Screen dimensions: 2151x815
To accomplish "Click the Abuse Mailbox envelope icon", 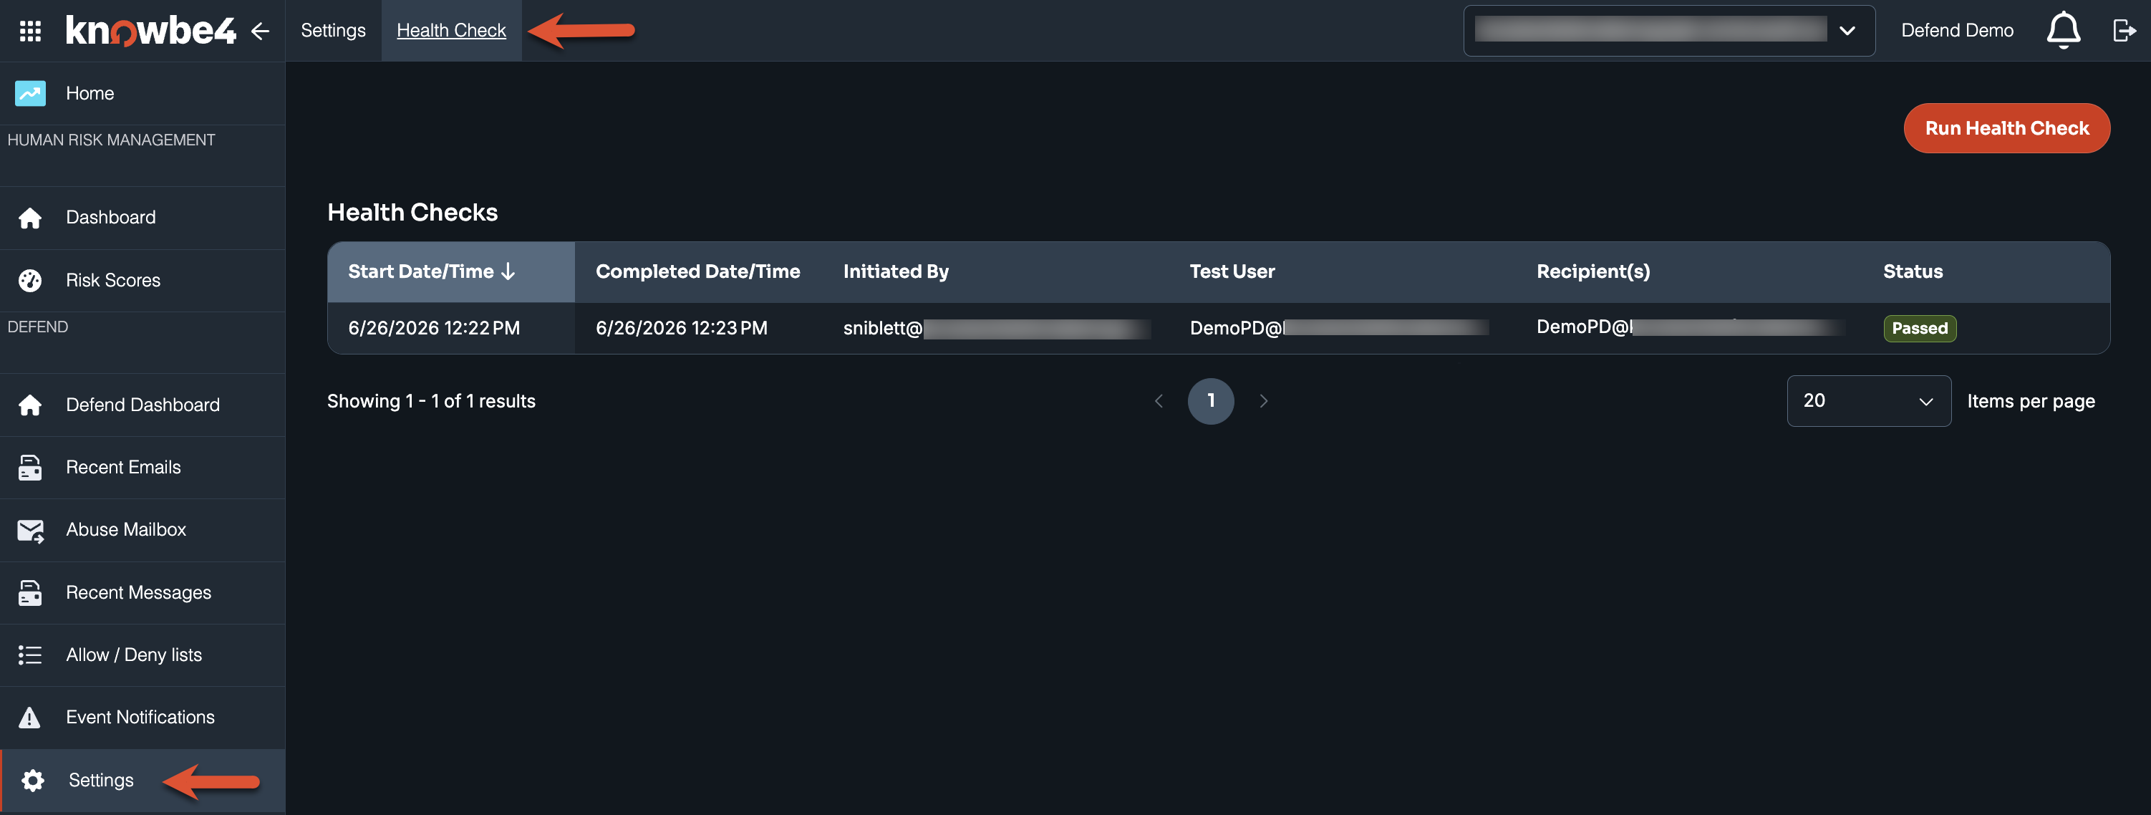I will [30, 530].
